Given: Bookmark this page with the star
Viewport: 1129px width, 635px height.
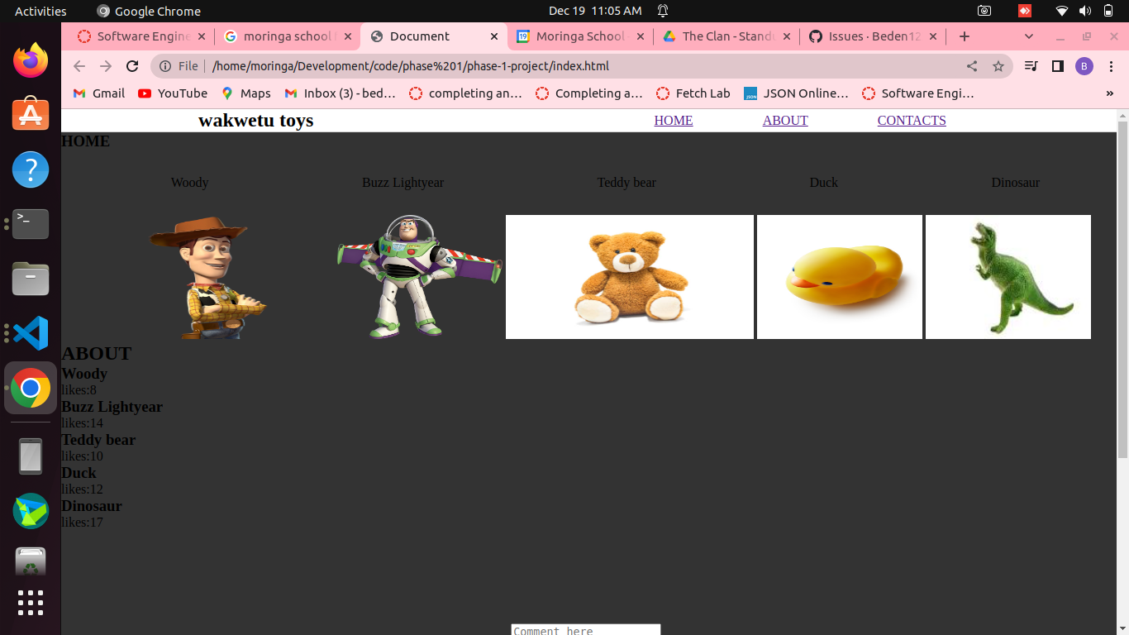Looking at the screenshot, I should point(998,66).
